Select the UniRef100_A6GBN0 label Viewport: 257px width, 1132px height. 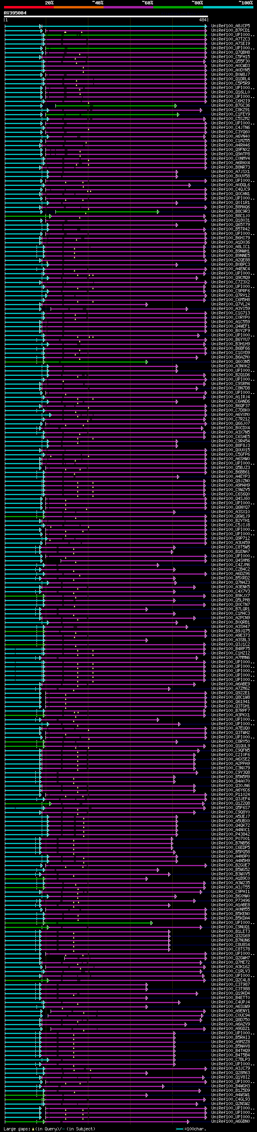tap(230, 1122)
